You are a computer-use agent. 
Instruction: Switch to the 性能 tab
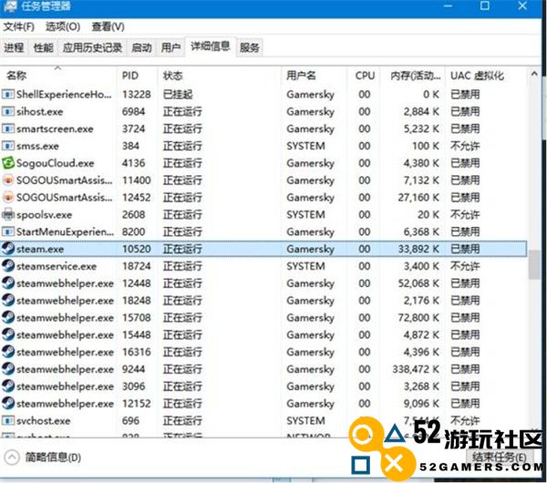point(43,47)
